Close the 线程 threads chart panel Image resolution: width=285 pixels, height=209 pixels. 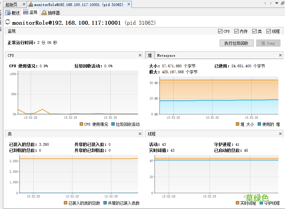coord(280,134)
